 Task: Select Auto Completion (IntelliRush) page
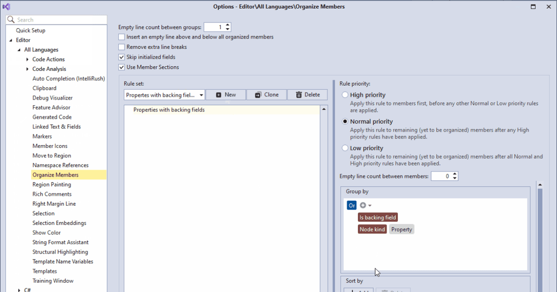click(69, 79)
